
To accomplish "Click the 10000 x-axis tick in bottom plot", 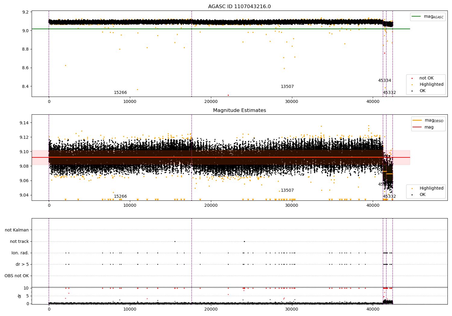I will [130, 309].
